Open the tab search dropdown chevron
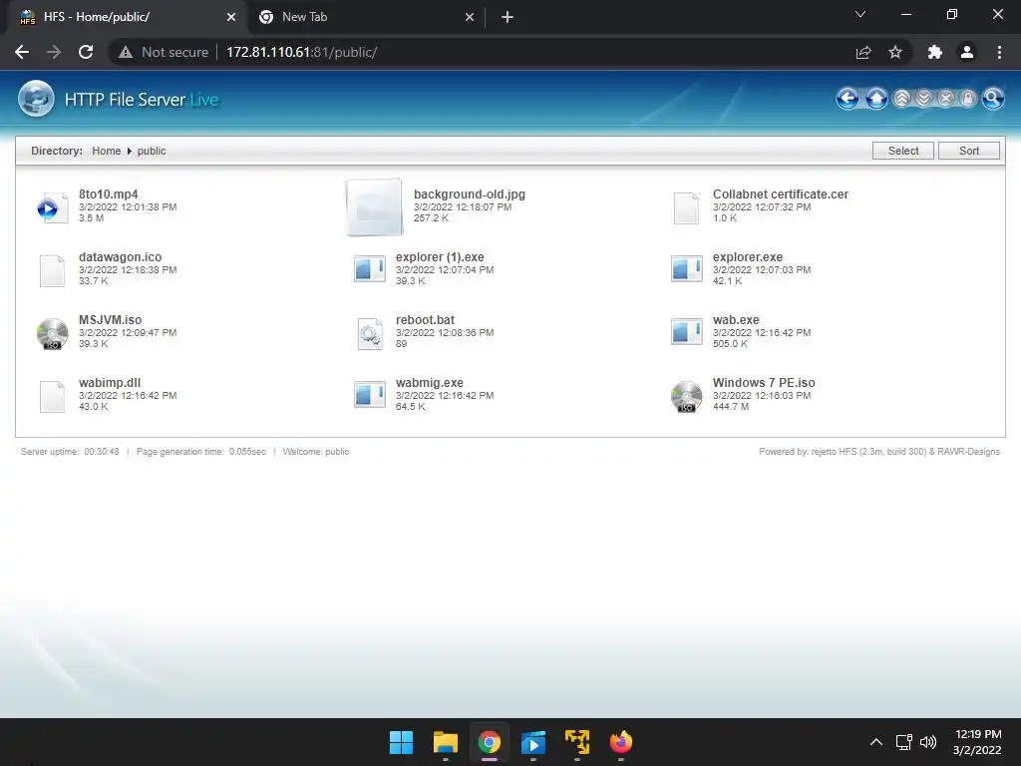Viewport: 1021px width, 766px height. point(860,14)
